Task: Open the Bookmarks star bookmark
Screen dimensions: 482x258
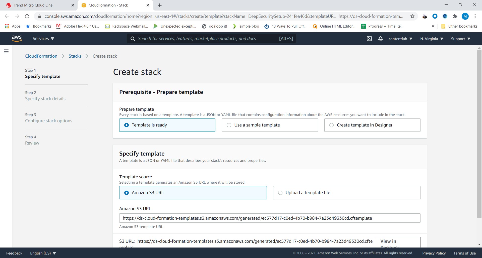Action: coord(39,26)
